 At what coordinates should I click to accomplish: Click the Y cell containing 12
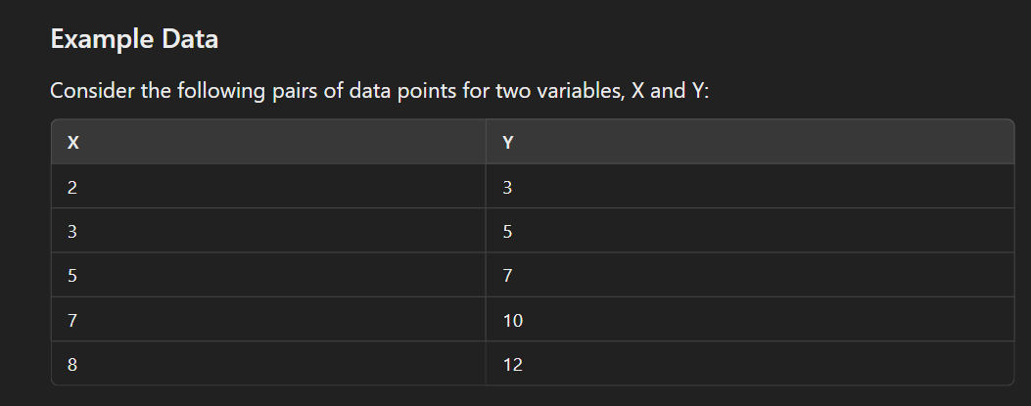click(x=750, y=363)
